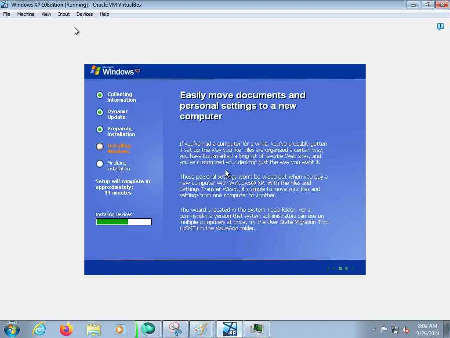Click the User State Migration Tool paragraph

tap(254, 219)
